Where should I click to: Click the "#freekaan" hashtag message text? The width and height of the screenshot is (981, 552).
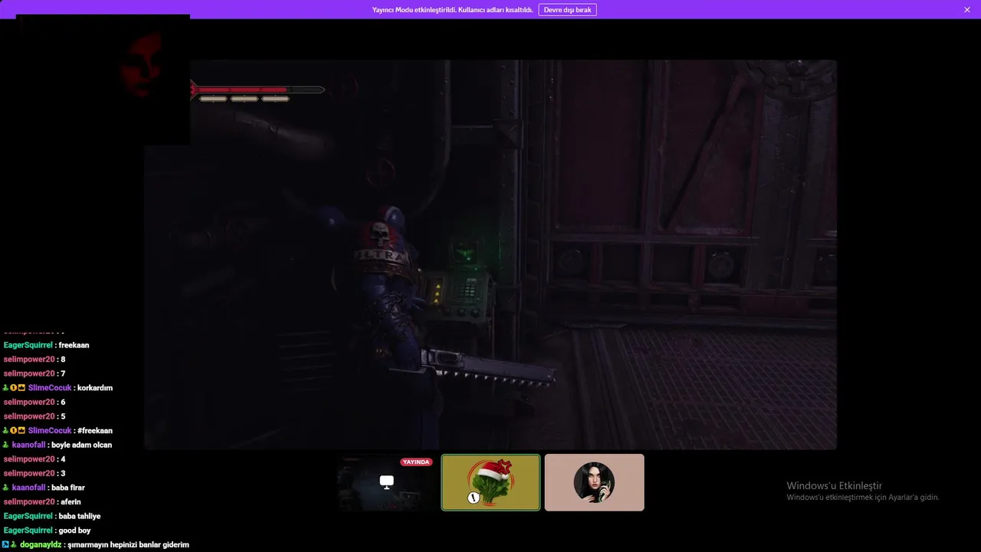(95, 431)
